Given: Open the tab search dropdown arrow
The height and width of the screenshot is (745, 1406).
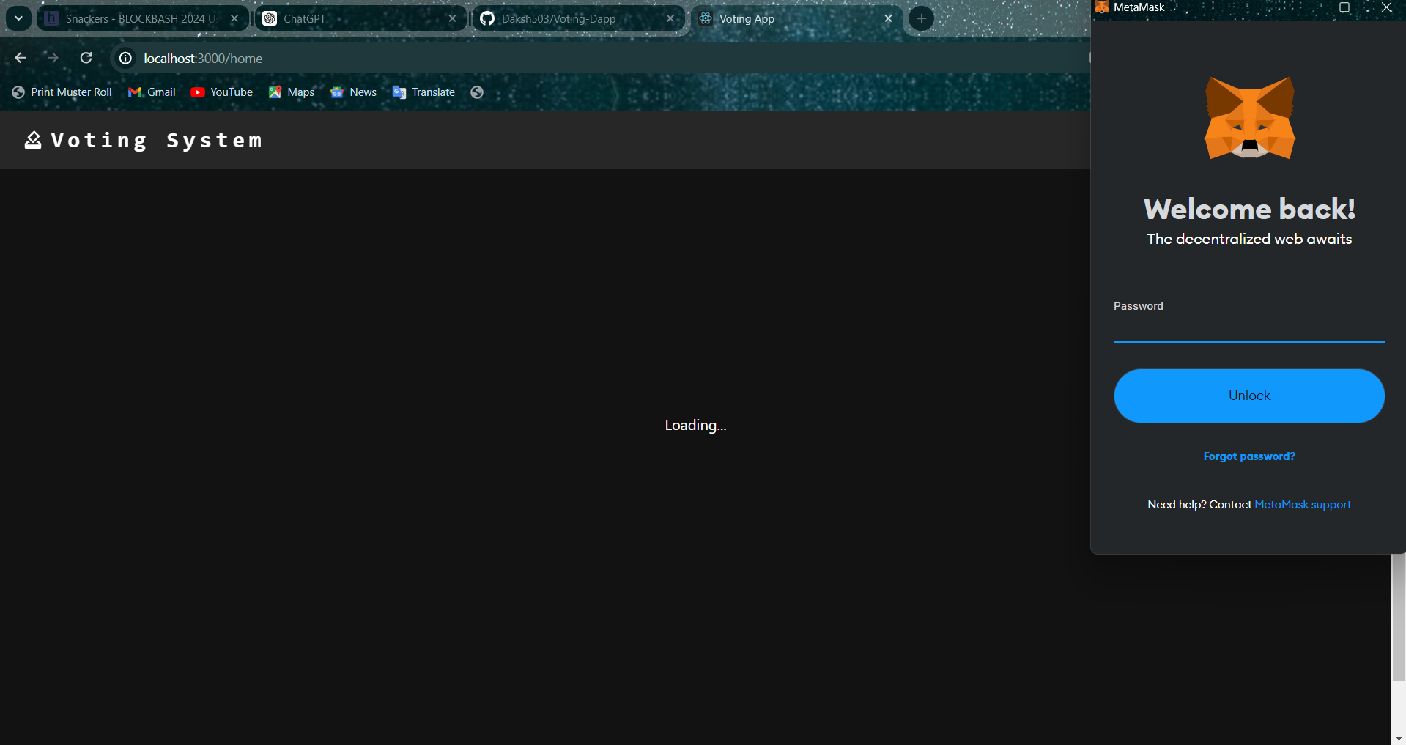Looking at the screenshot, I should pos(18,18).
